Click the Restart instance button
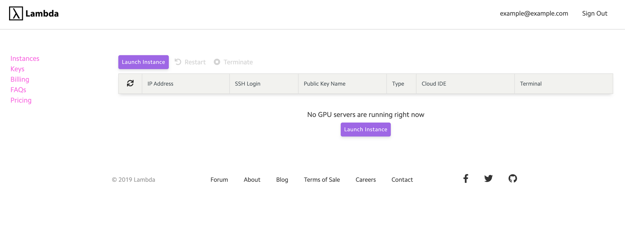 pos(190,62)
